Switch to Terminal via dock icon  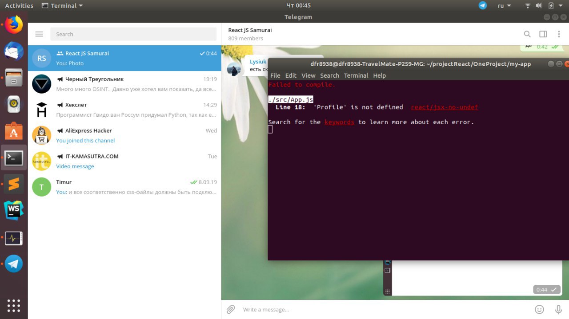click(x=14, y=158)
